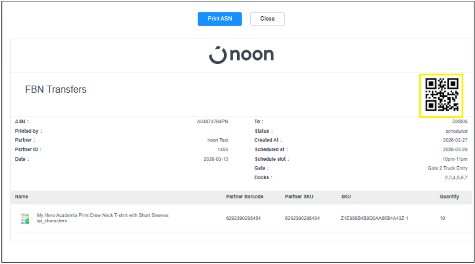The image size is (475, 264).
Task: Click the QR code image
Action: pyautogui.click(x=441, y=95)
